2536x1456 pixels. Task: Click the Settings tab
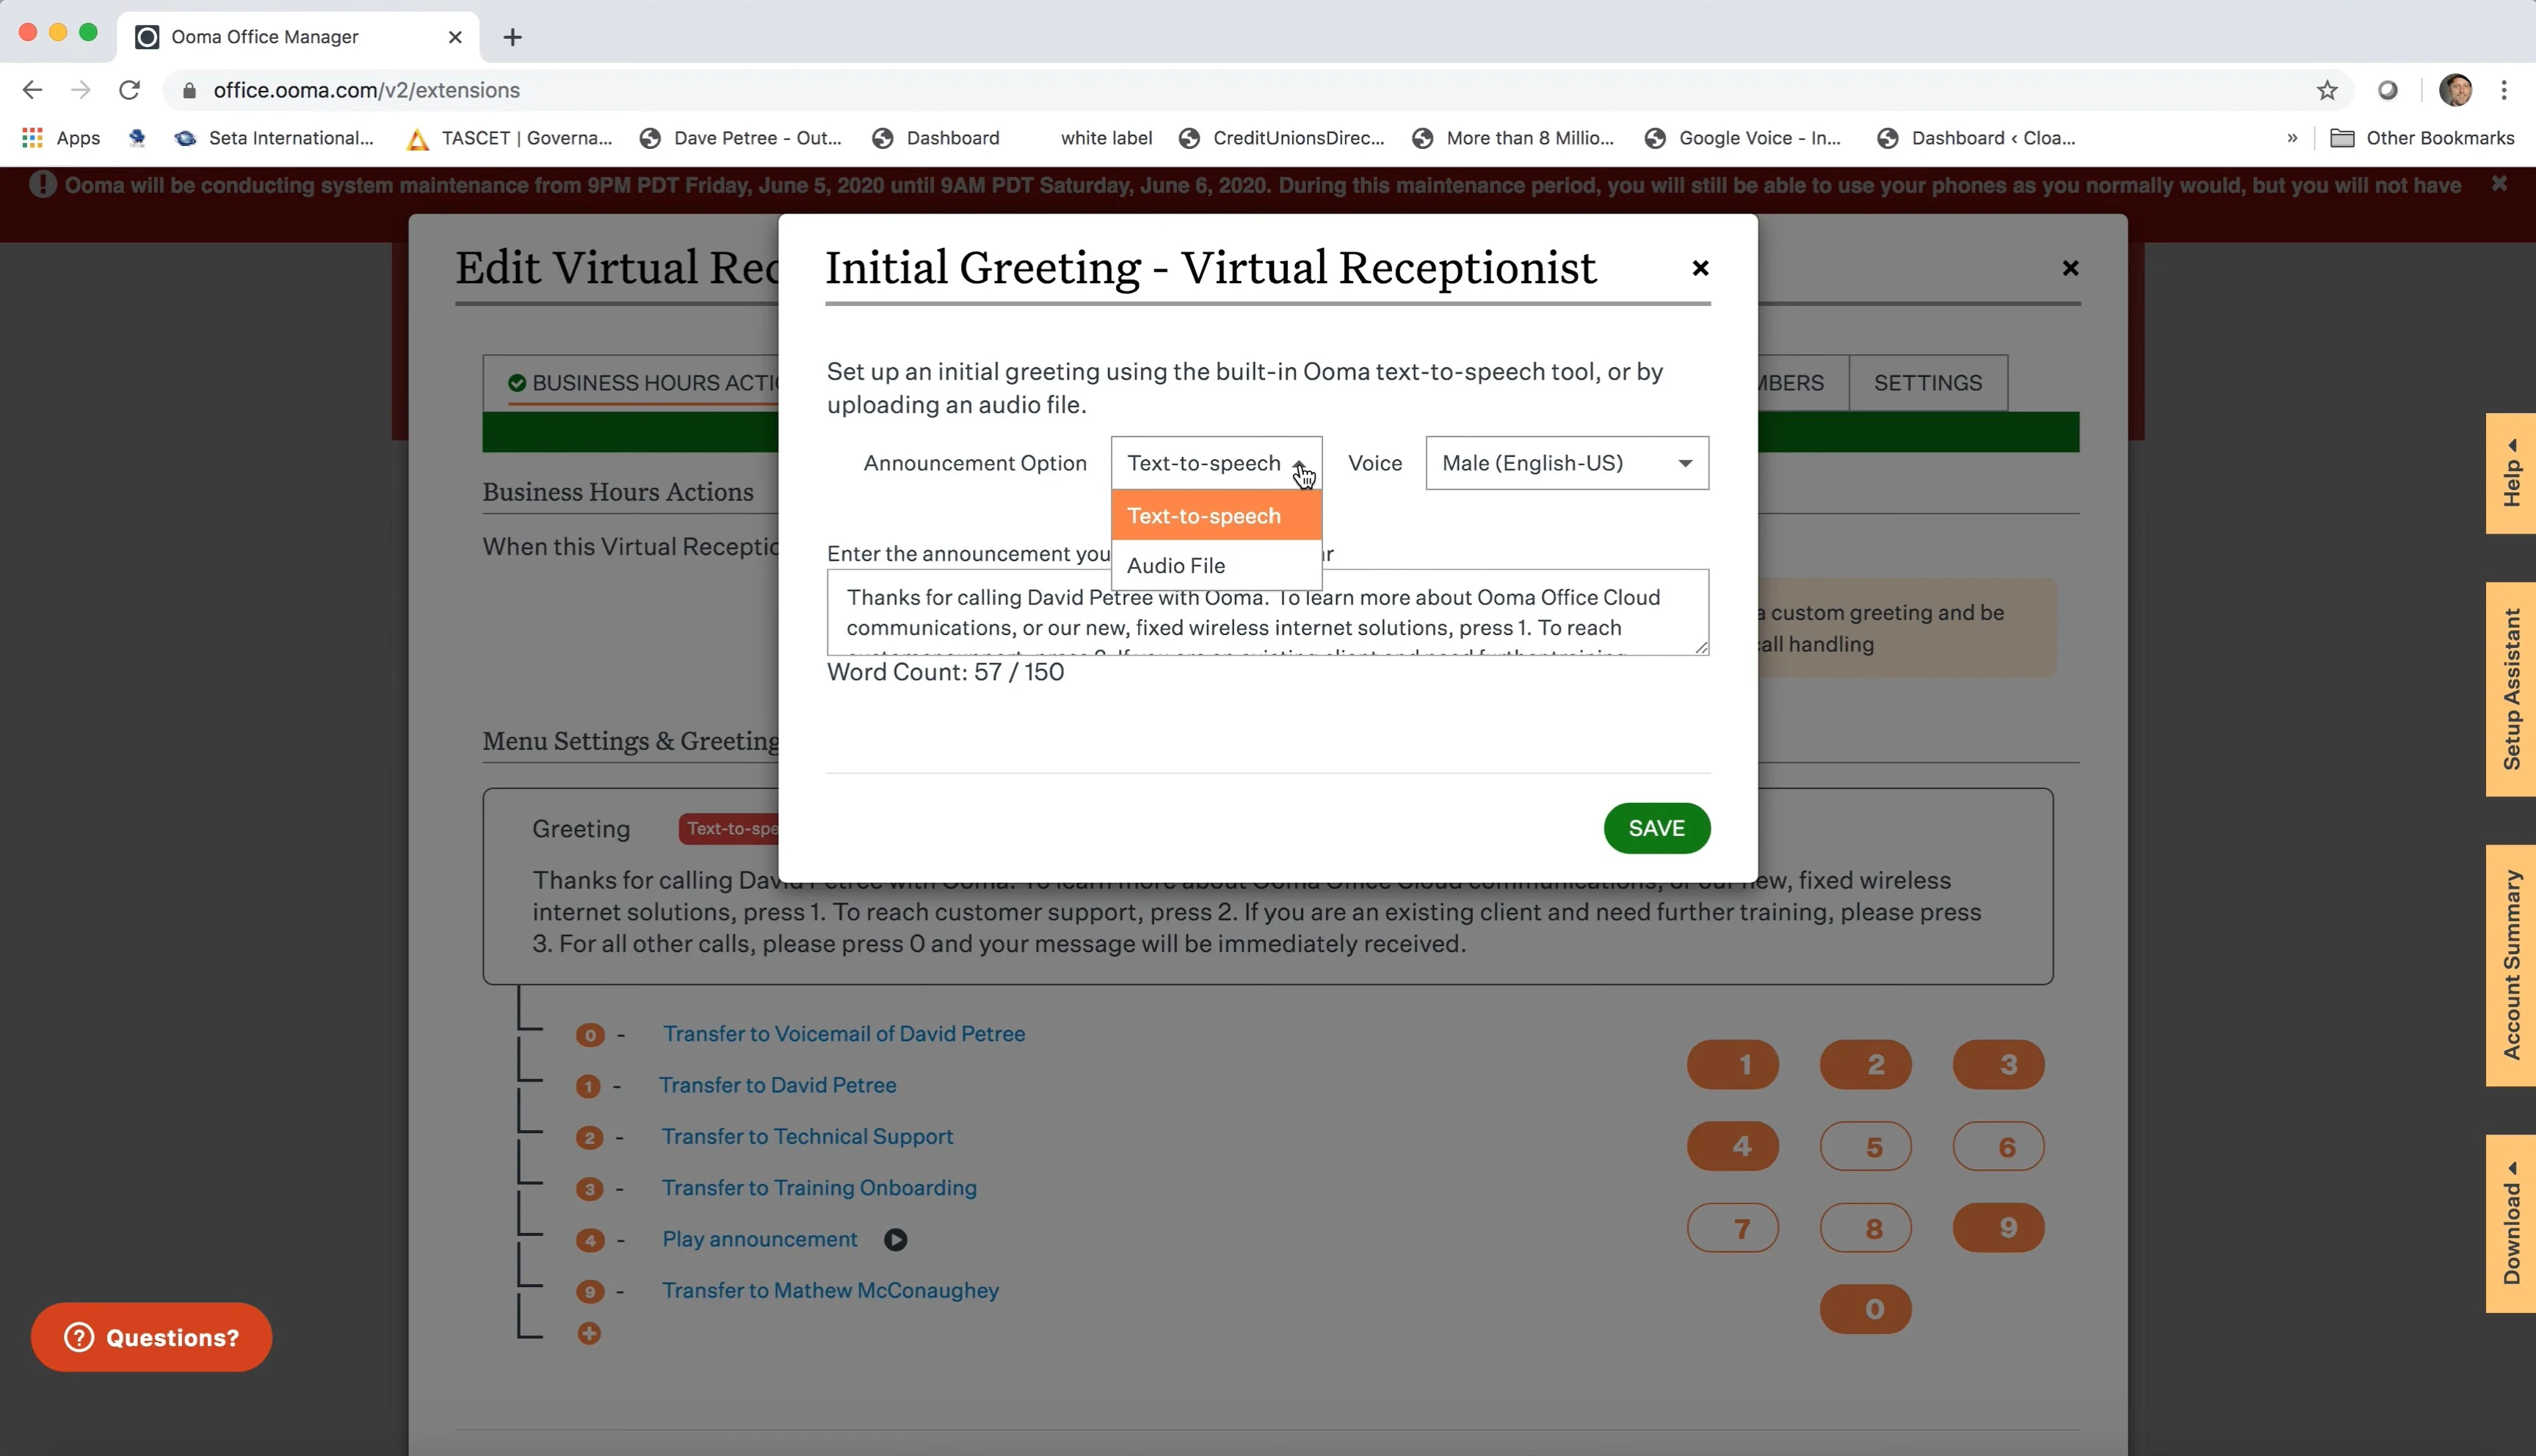[x=1927, y=382]
